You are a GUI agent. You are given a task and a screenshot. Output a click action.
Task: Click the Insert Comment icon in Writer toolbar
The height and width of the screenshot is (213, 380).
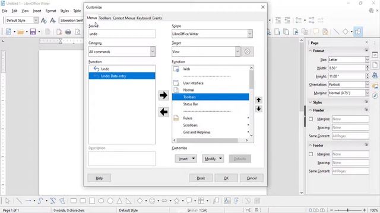(x=316, y=31)
